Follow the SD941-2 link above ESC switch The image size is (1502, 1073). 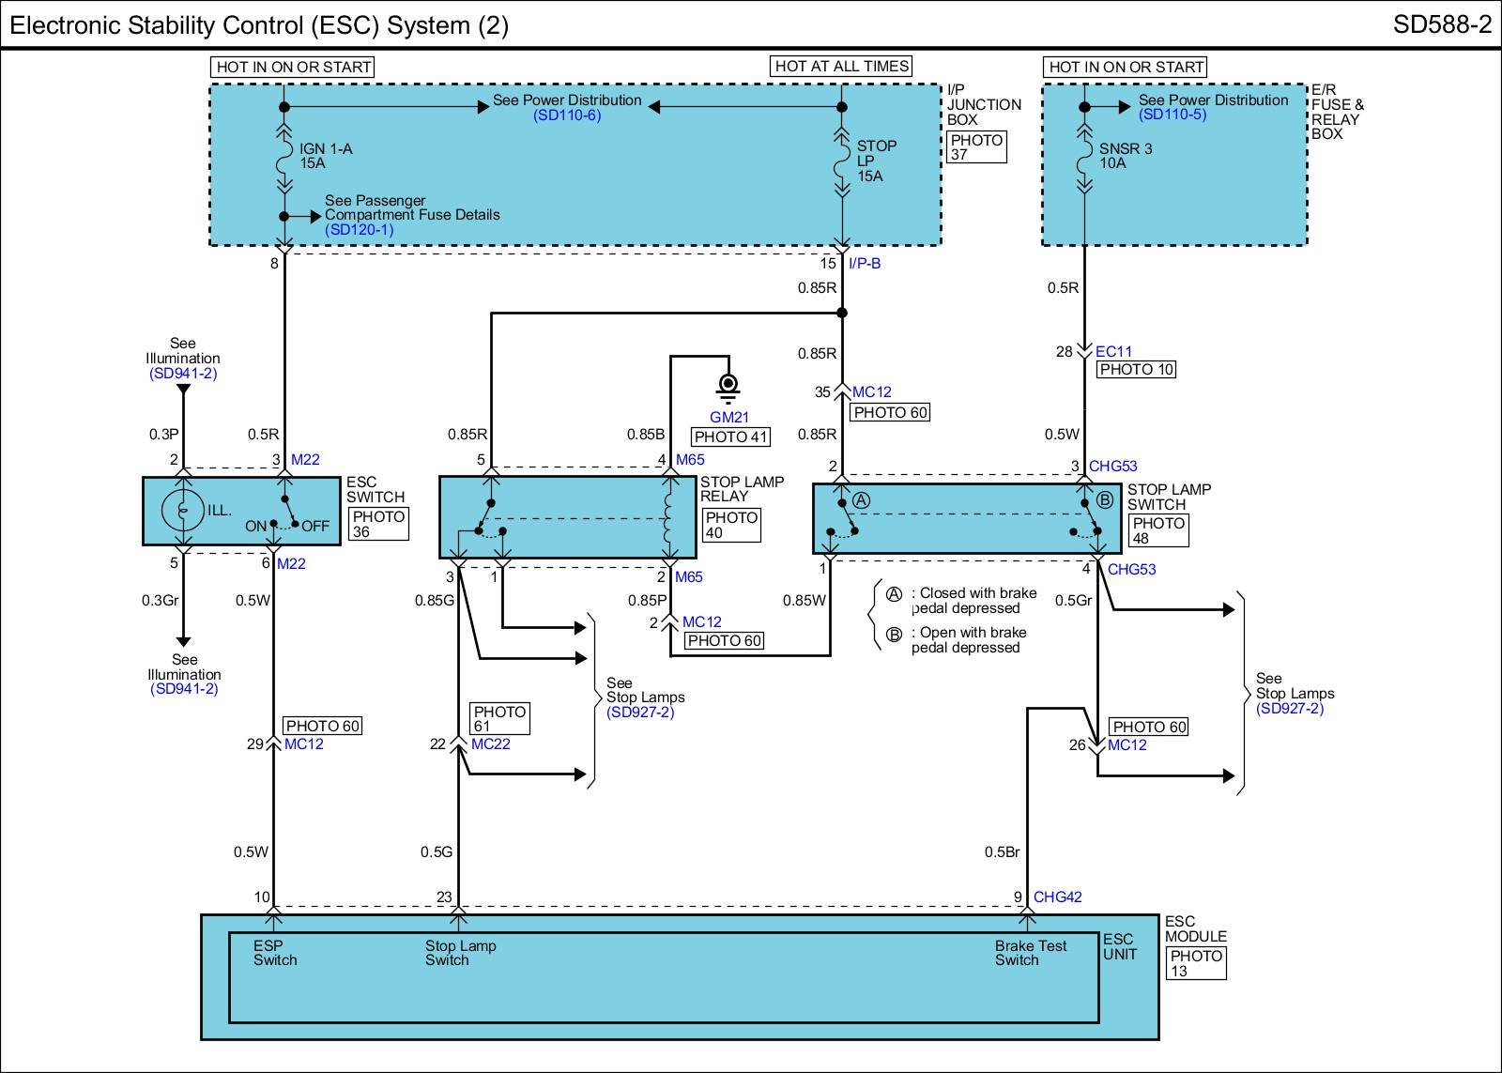183,374
